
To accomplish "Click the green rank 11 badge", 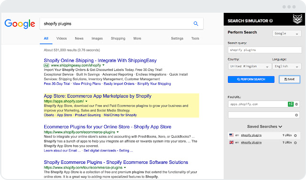I will [291, 104].
